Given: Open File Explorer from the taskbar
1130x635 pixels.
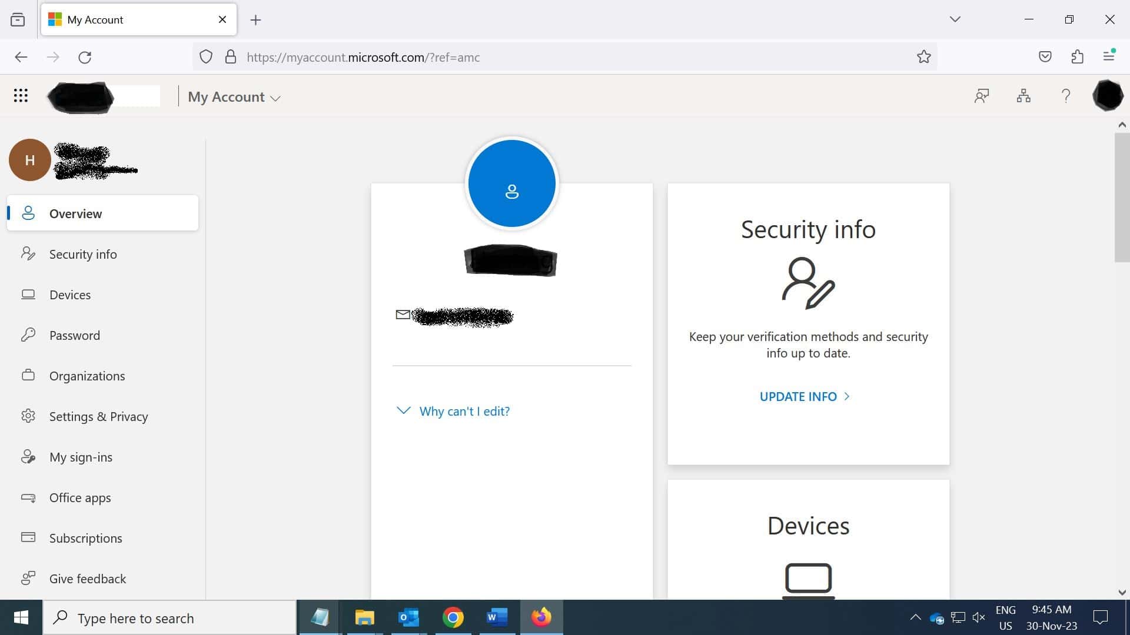Looking at the screenshot, I should click(364, 617).
